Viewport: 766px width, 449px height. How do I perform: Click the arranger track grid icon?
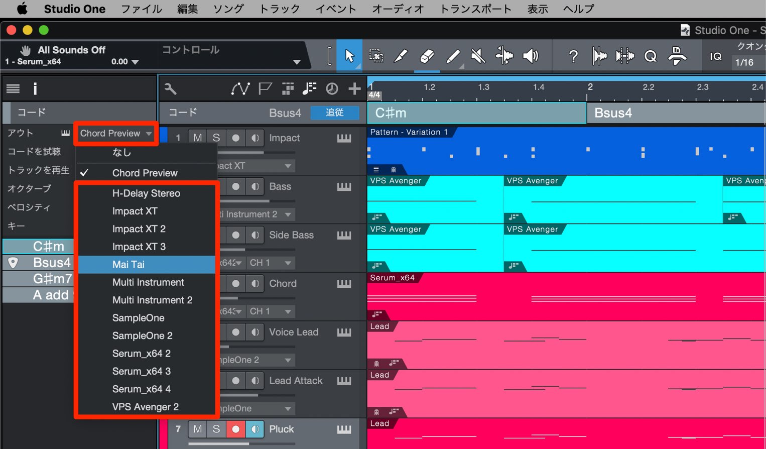pyautogui.click(x=288, y=89)
